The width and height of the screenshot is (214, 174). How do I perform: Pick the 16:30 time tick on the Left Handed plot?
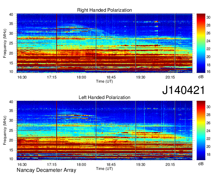coord(22,165)
